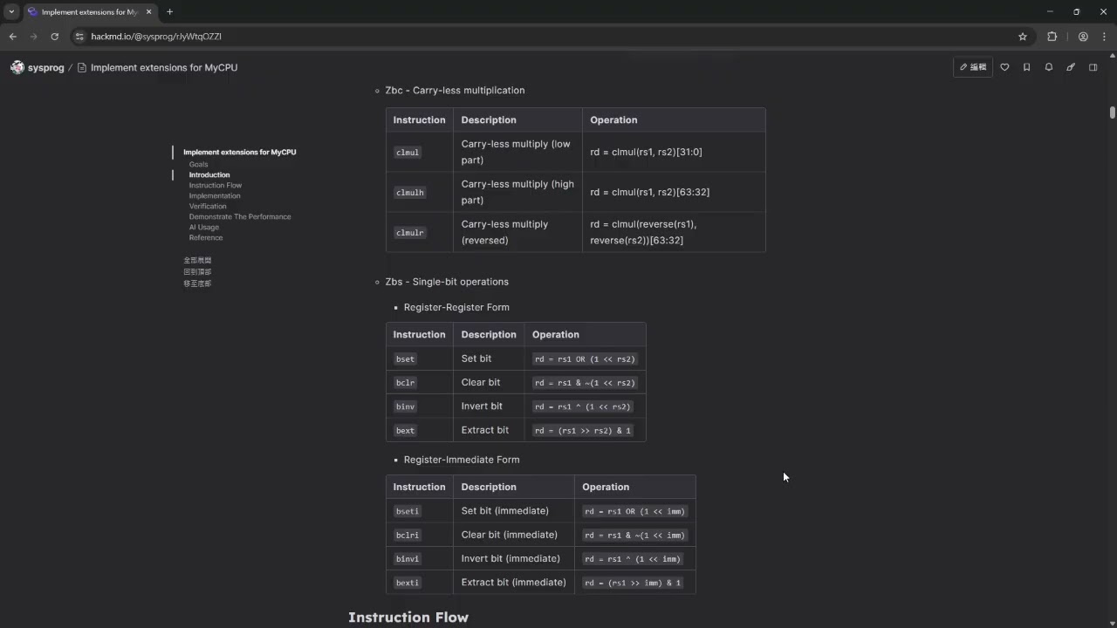
Task: Open the sysprog profile link
Action: (46, 67)
